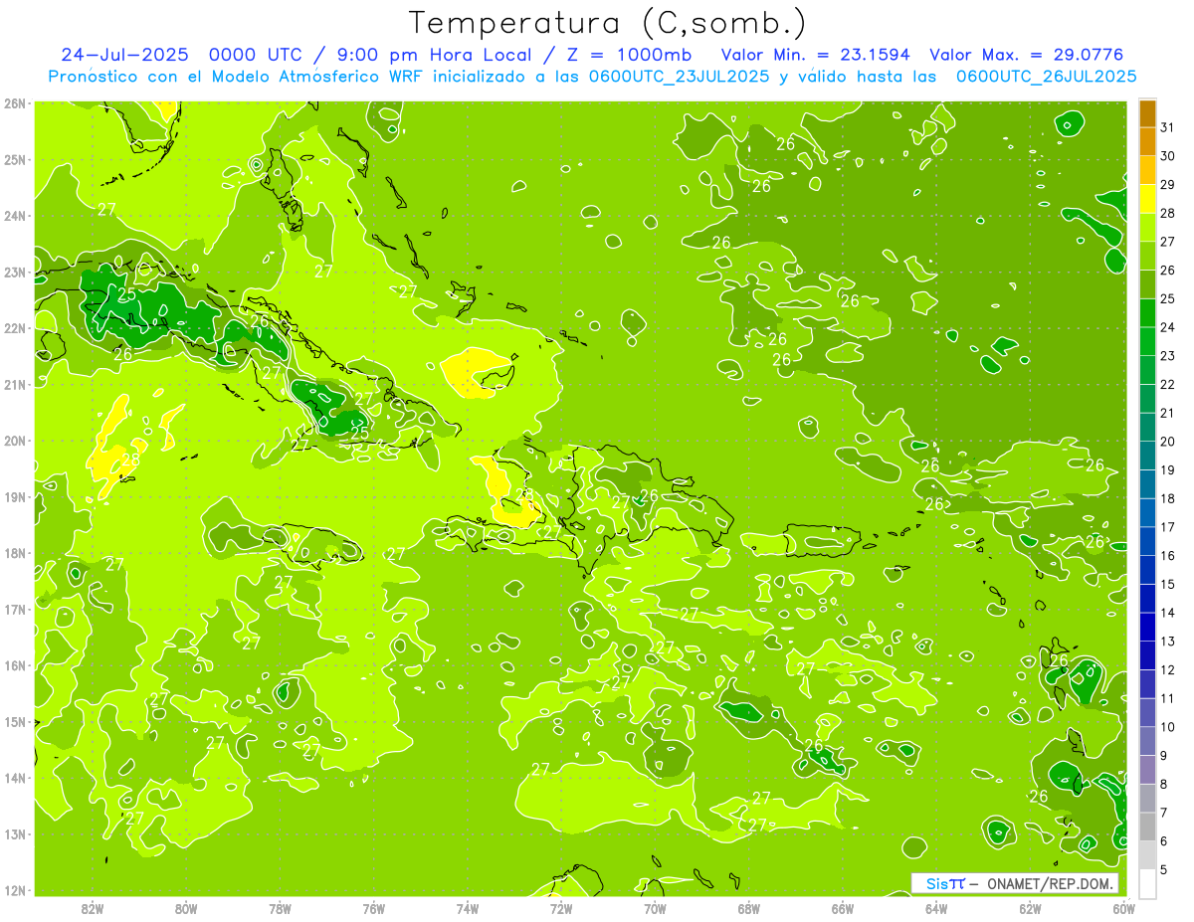This screenshot has height=922, width=1194.
Task: Click the '16N' latitude axis label
Action: tap(14, 665)
